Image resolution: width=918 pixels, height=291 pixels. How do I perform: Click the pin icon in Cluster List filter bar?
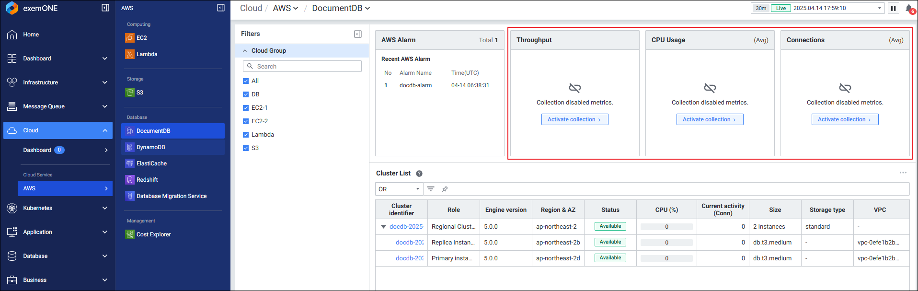445,189
